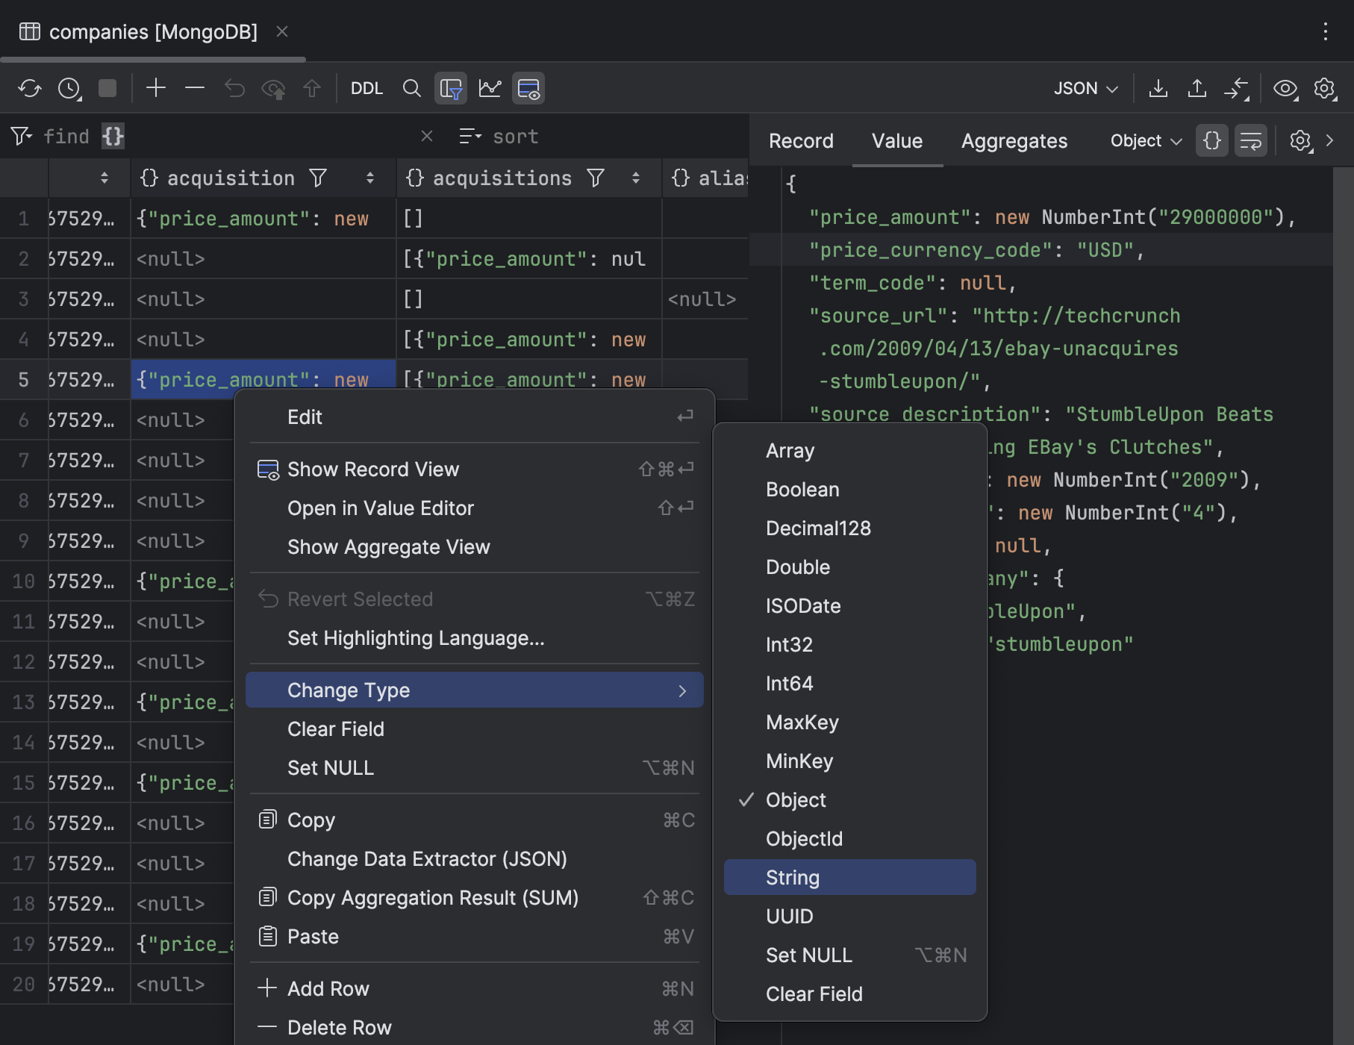Toggle the preview eye icon
Viewport: 1354px width, 1045px height.
pyautogui.click(x=1285, y=88)
